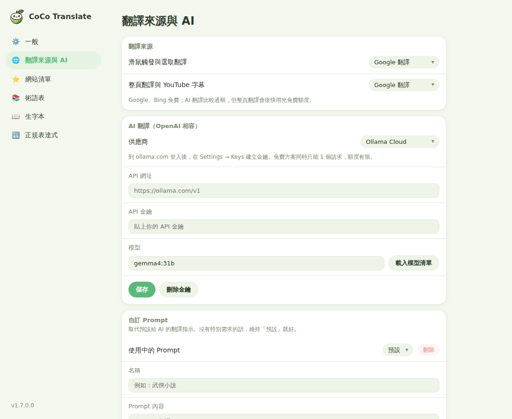Click the 載入模型清單 button

[414, 263]
